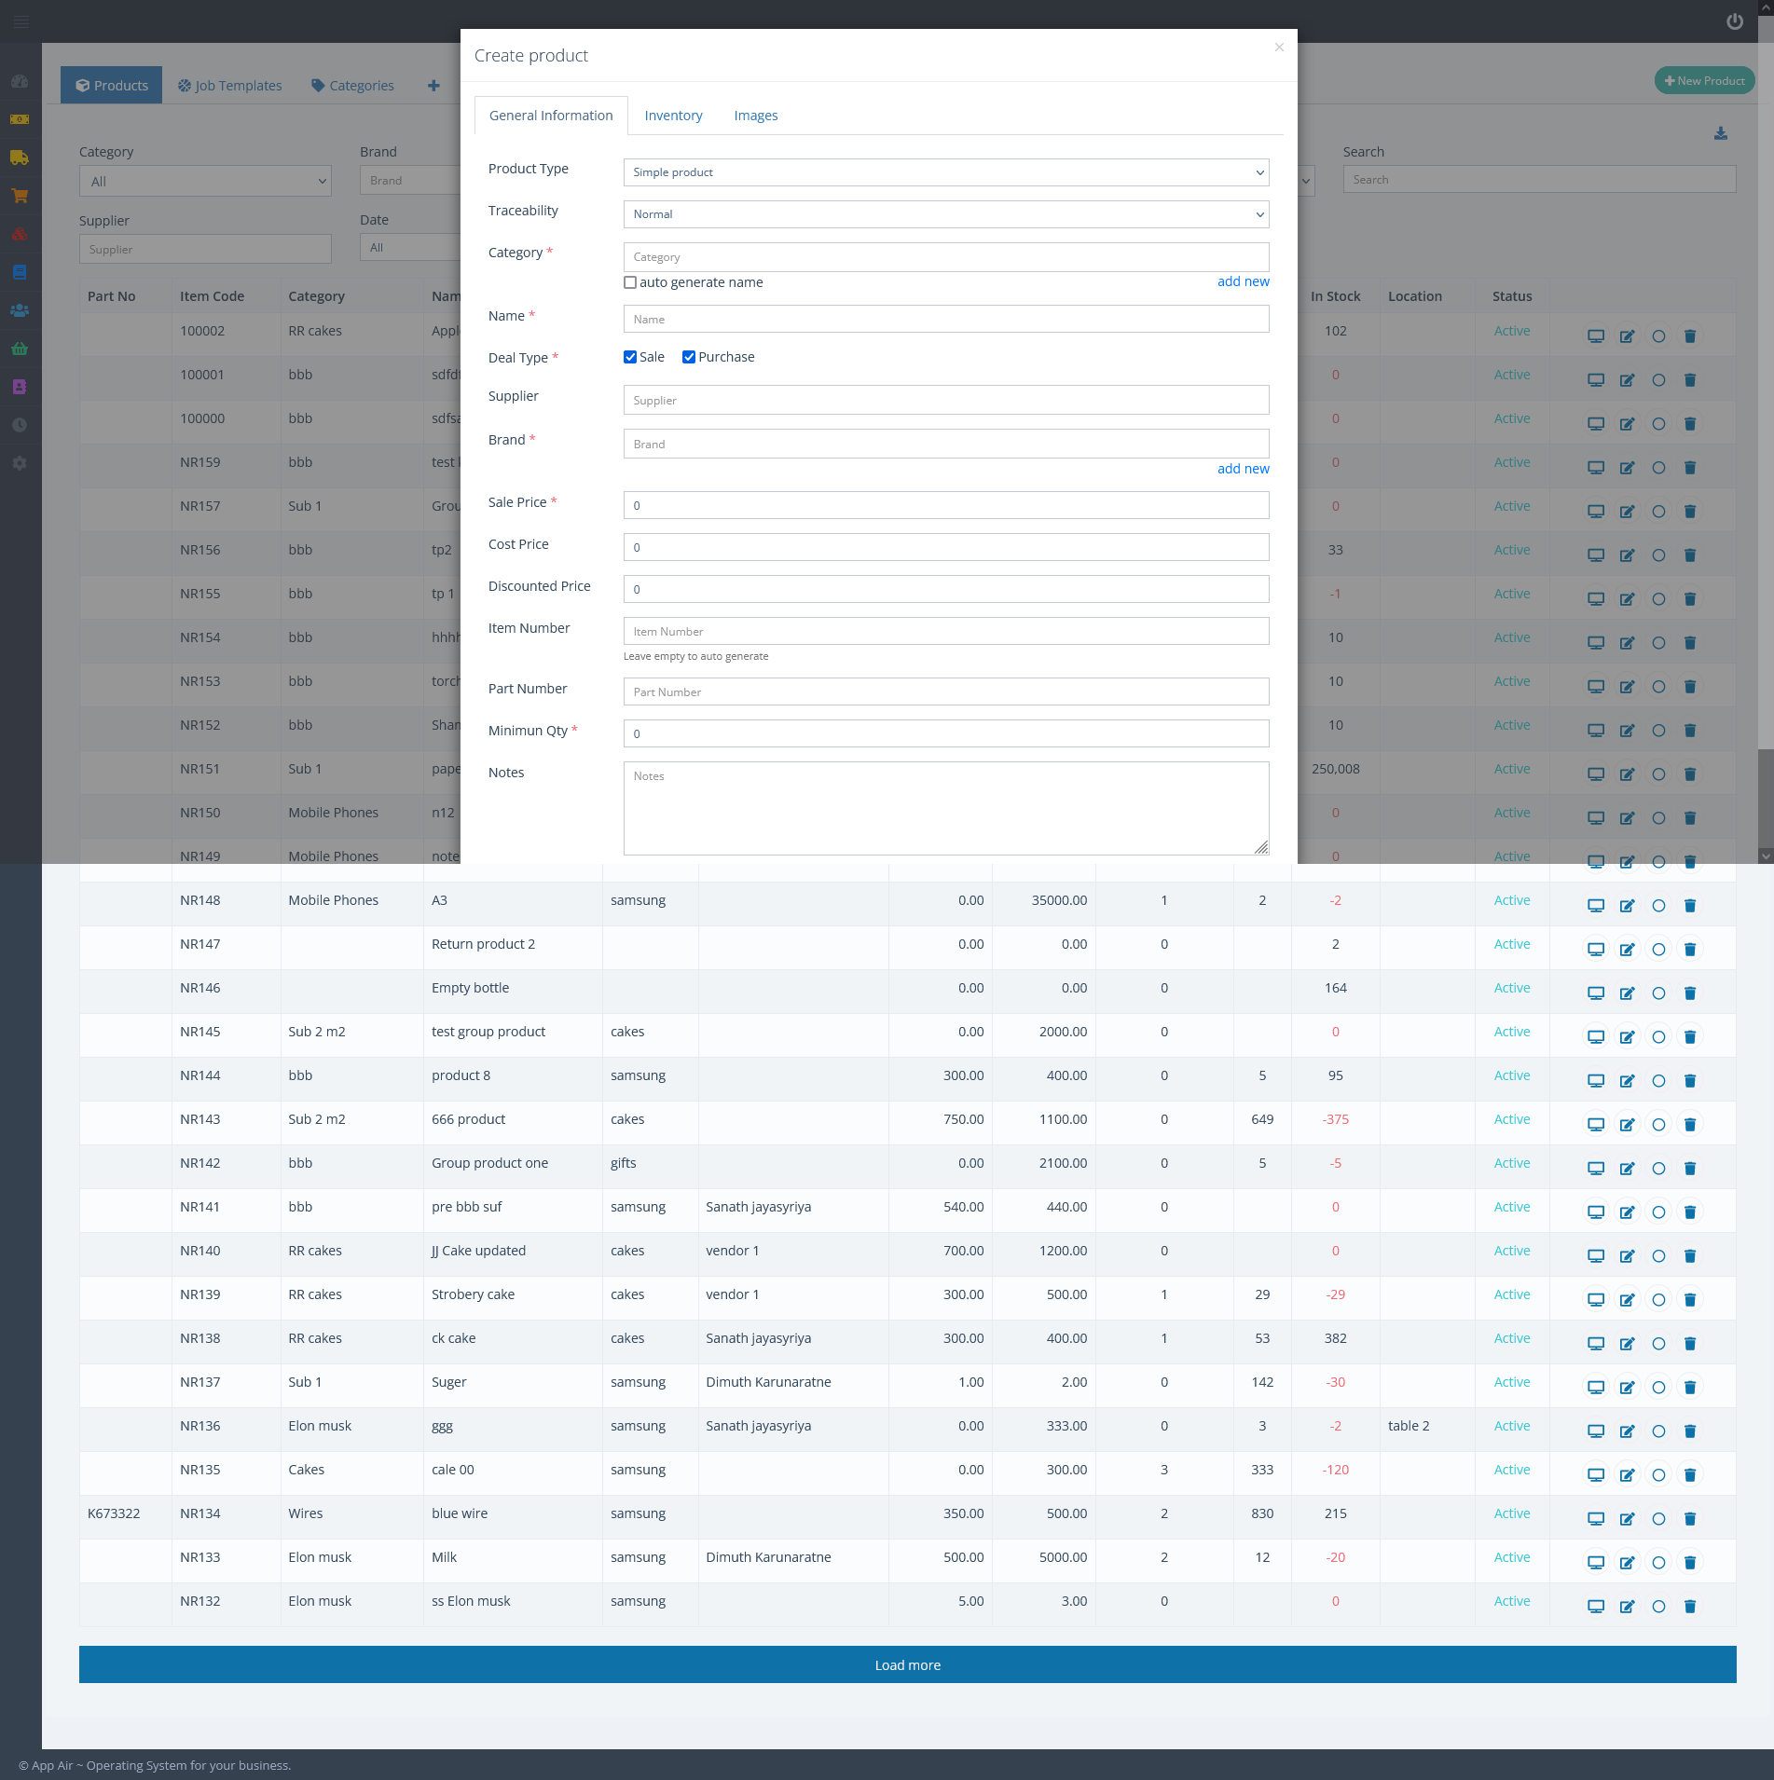Click the circle icon in NR134 row

(1657, 1518)
